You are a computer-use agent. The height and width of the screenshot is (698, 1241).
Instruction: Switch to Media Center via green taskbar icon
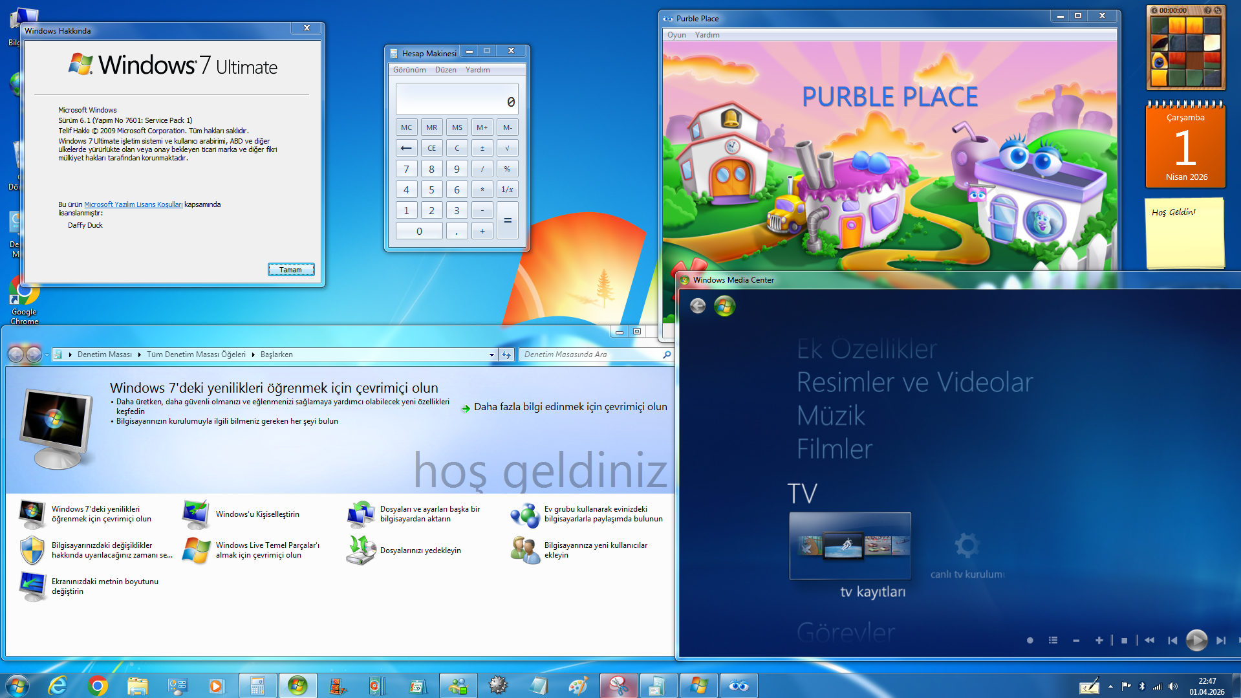(297, 686)
